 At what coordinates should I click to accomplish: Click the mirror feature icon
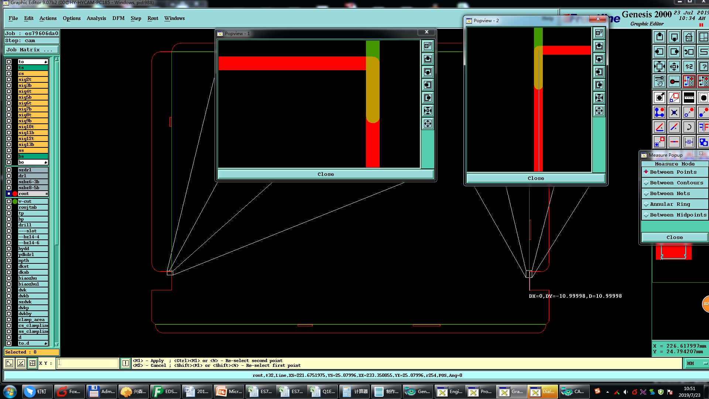tap(703, 127)
